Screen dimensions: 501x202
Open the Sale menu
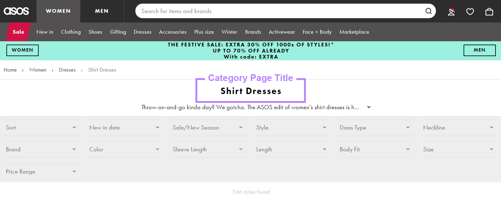(x=18, y=32)
